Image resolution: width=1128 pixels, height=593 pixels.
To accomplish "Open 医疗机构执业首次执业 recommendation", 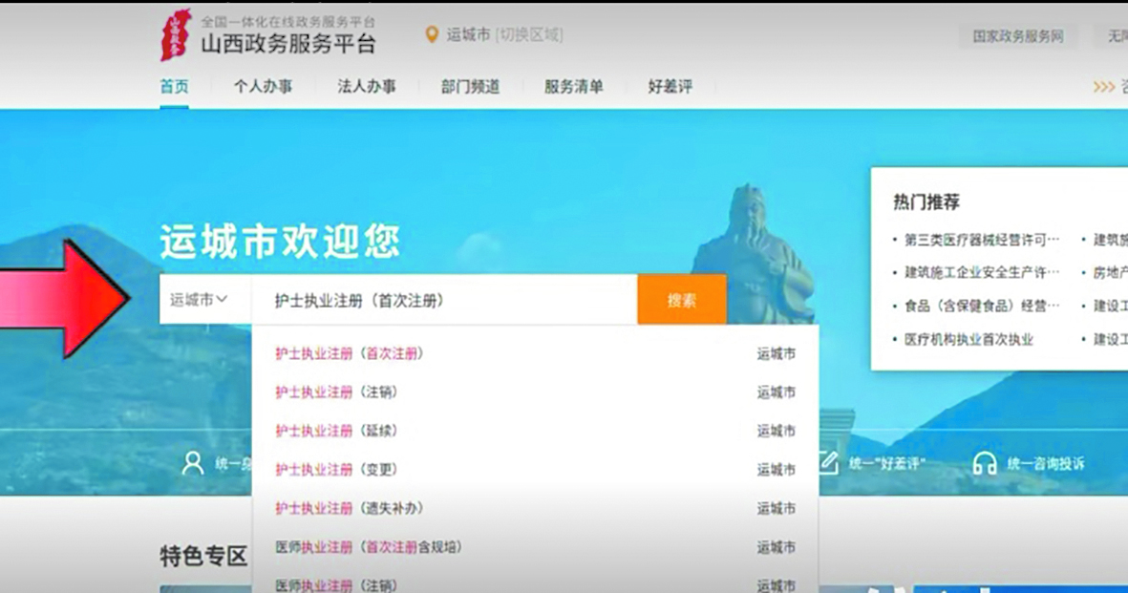I will pyautogui.click(x=968, y=339).
